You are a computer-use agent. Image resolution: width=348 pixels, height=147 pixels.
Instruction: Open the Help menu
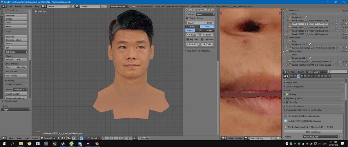(x=37, y=6)
